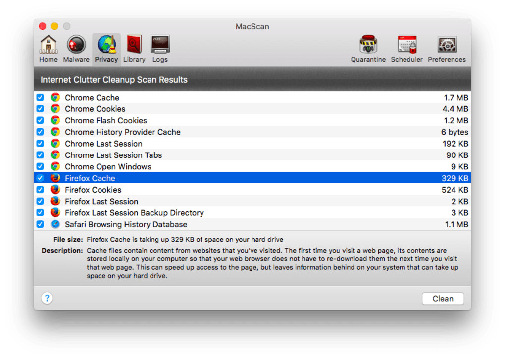
Task: Uncheck the Chrome Cookies checkbox
Action: [x=40, y=109]
